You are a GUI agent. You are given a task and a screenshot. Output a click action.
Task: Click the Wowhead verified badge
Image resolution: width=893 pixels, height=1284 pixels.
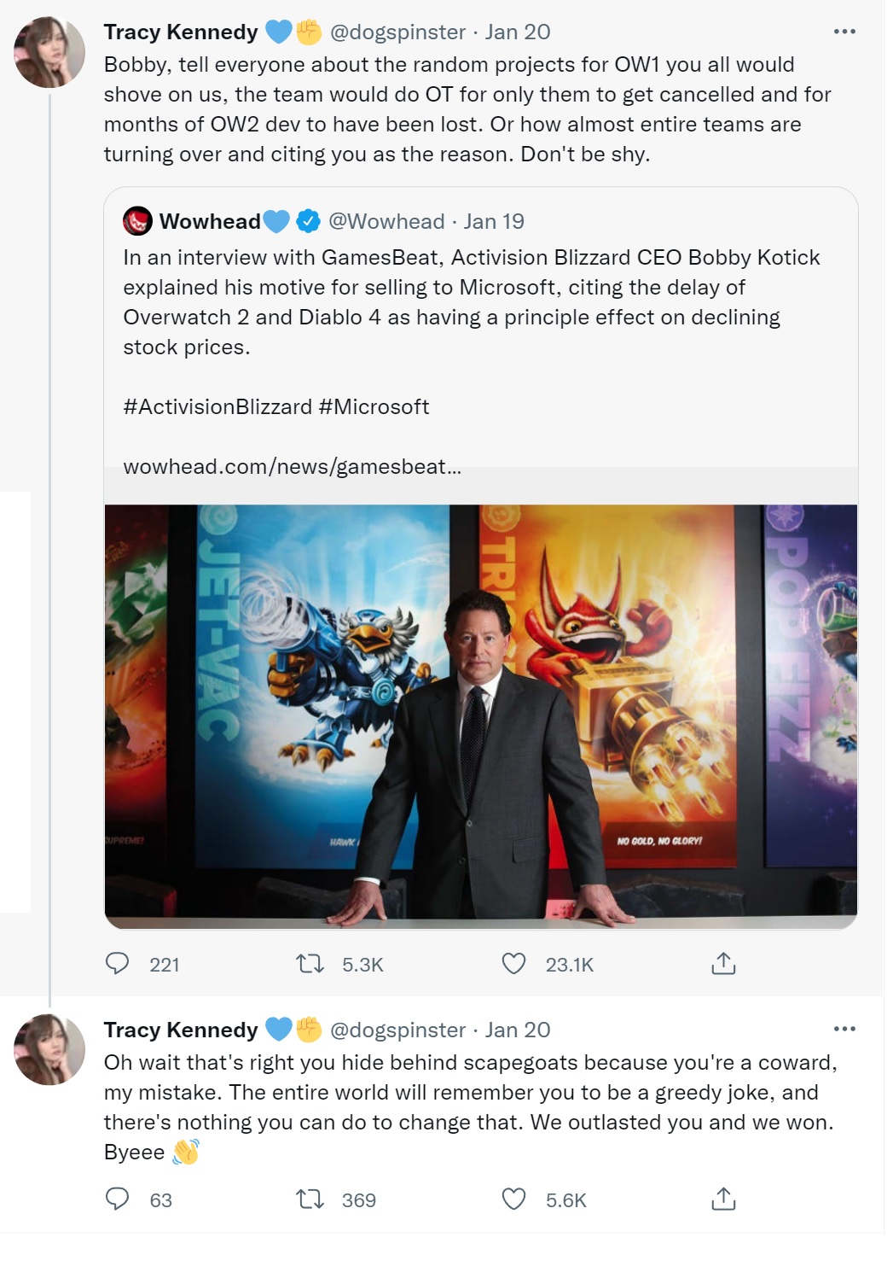click(x=307, y=221)
